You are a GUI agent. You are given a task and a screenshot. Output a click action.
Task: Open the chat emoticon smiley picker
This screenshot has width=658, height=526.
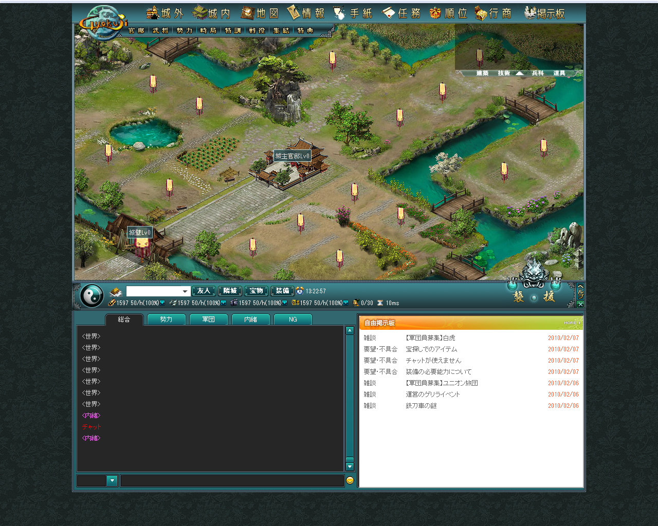coord(350,480)
